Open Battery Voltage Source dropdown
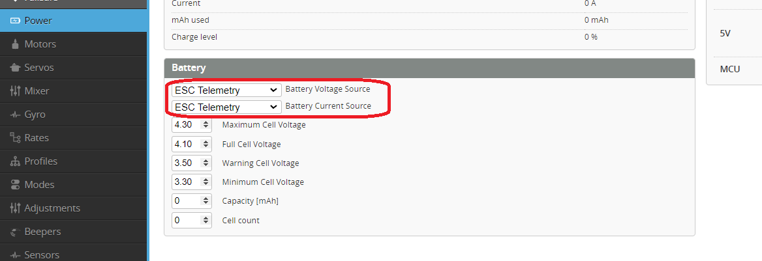This screenshot has height=261, width=762. tap(226, 90)
